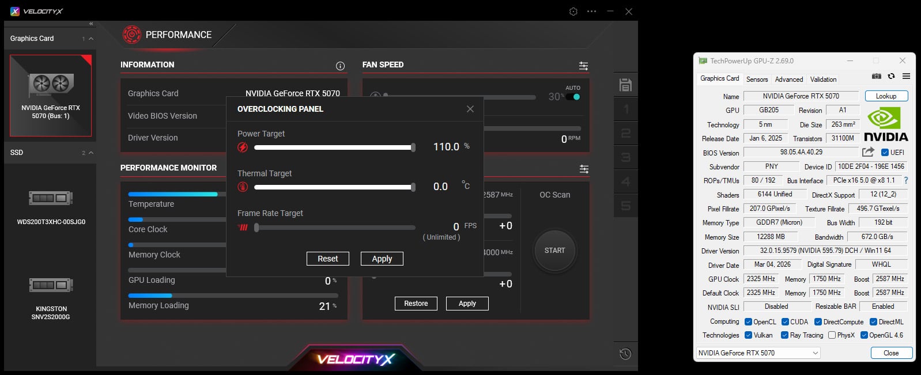Collapse the Graphics Card sidebar section
The image size is (921, 375).
(x=91, y=39)
